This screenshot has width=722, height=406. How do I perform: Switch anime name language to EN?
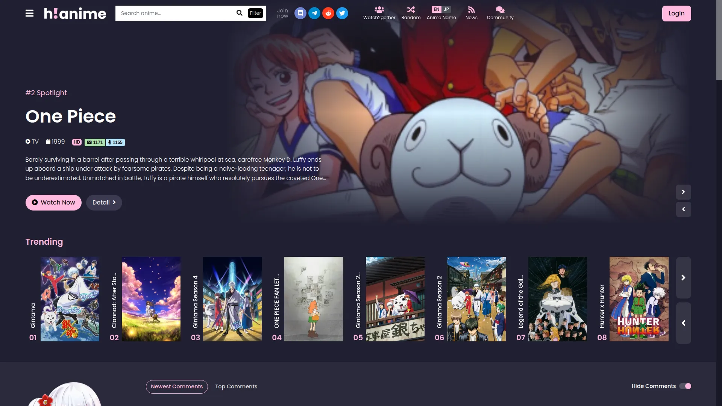[x=436, y=9]
